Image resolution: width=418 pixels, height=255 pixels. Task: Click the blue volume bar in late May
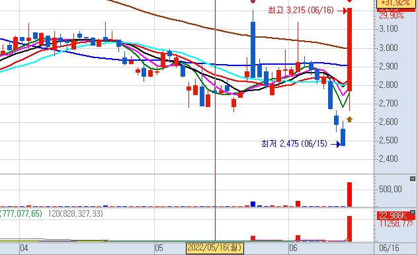[x=253, y=204]
